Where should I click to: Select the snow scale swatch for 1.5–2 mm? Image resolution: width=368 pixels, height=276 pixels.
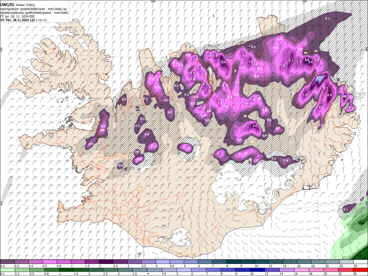(92, 262)
